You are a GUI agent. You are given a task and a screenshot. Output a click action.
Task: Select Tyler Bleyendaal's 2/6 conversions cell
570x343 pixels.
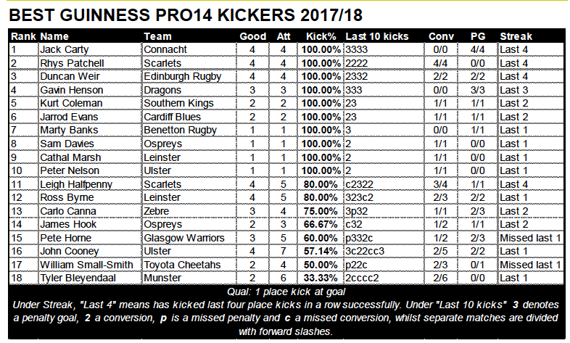tap(441, 278)
